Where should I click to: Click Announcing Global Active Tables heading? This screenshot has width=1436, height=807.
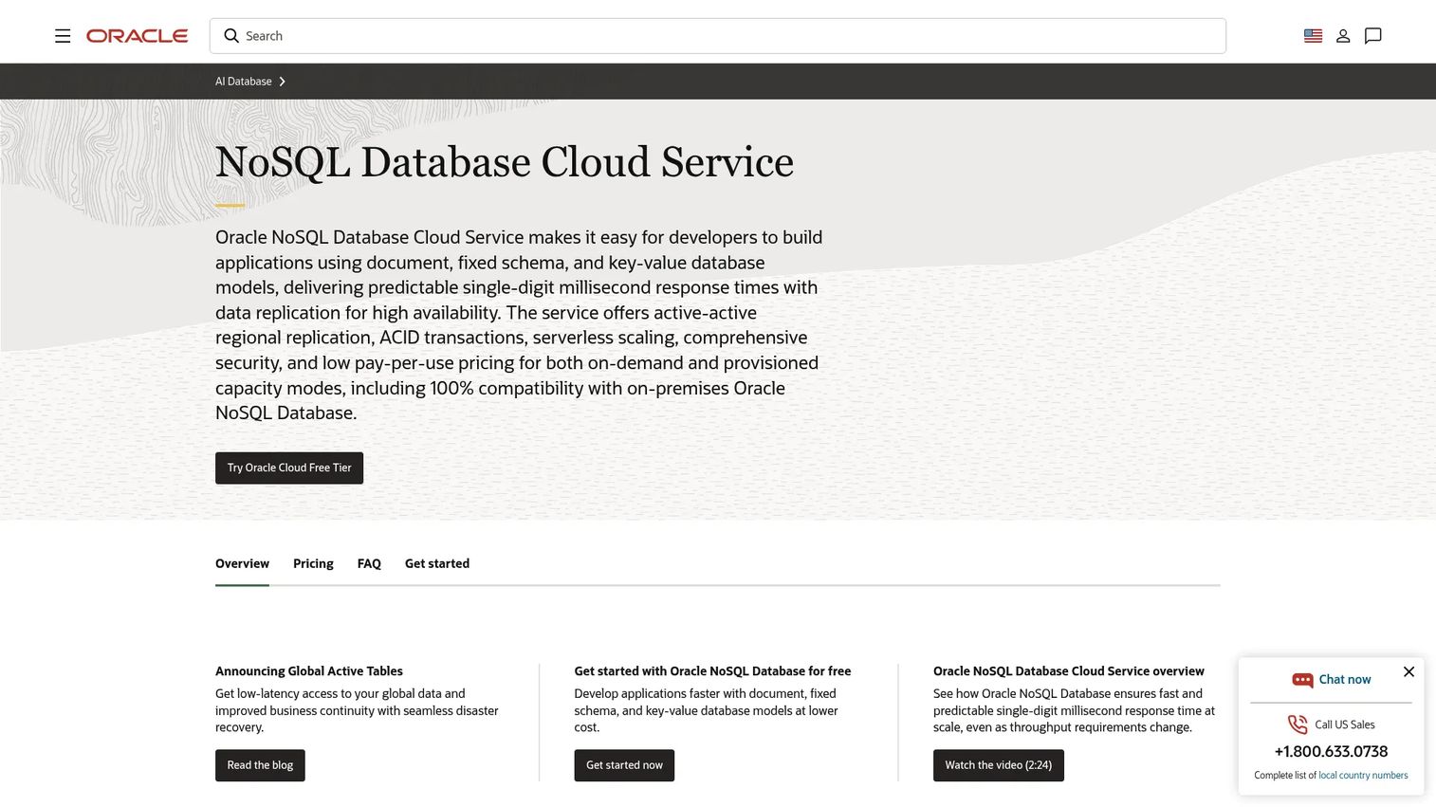pyautogui.click(x=309, y=671)
